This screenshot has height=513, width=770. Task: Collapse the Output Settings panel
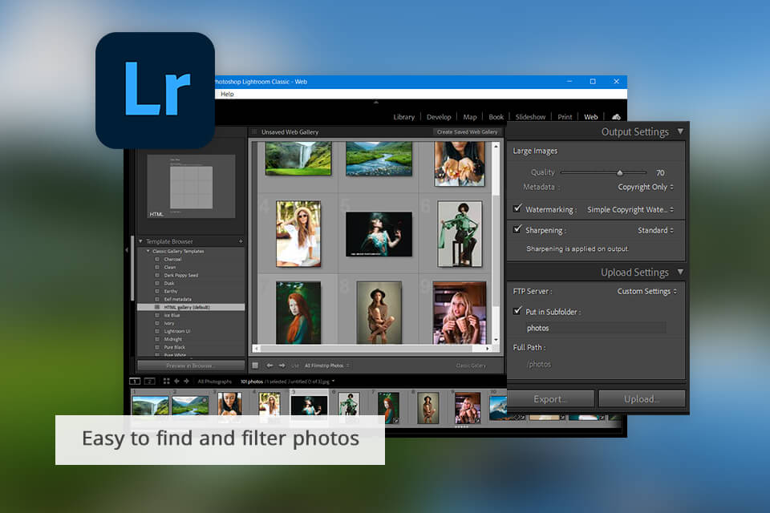pyautogui.click(x=680, y=131)
